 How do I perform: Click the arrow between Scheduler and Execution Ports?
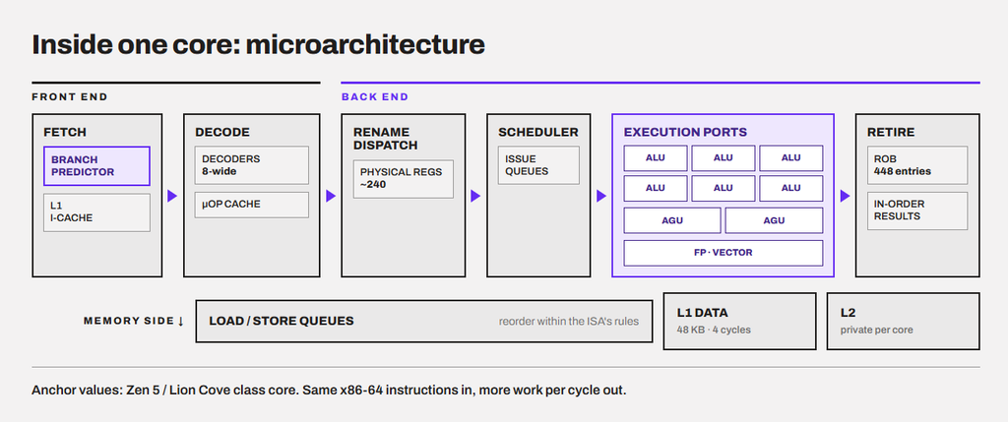click(x=601, y=196)
